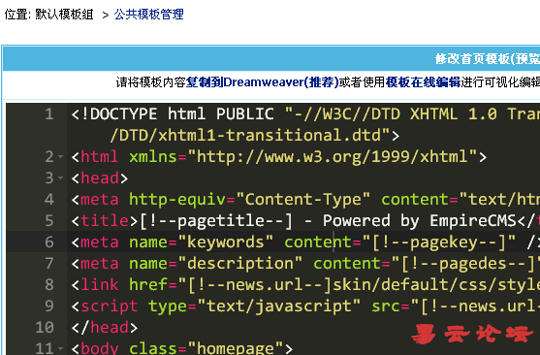Click the http://www.w3.org/1999/xhtml string
Screen dimensions: 540x355
pos(332,157)
